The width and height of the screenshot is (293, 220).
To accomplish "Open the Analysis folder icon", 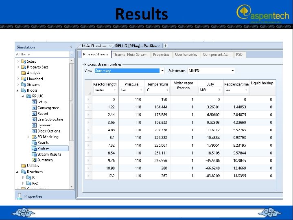I will pos(24,73).
